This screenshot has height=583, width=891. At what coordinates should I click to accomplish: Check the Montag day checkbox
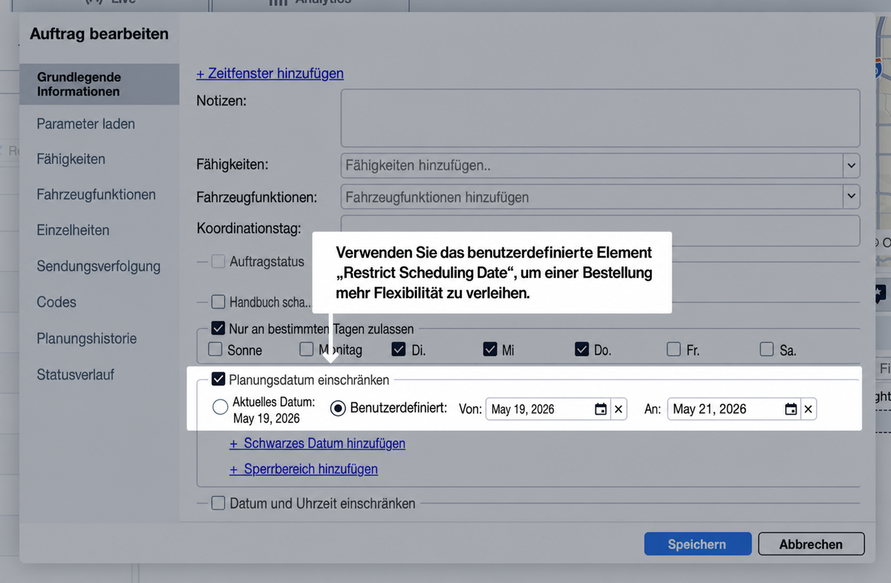(x=306, y=350)
